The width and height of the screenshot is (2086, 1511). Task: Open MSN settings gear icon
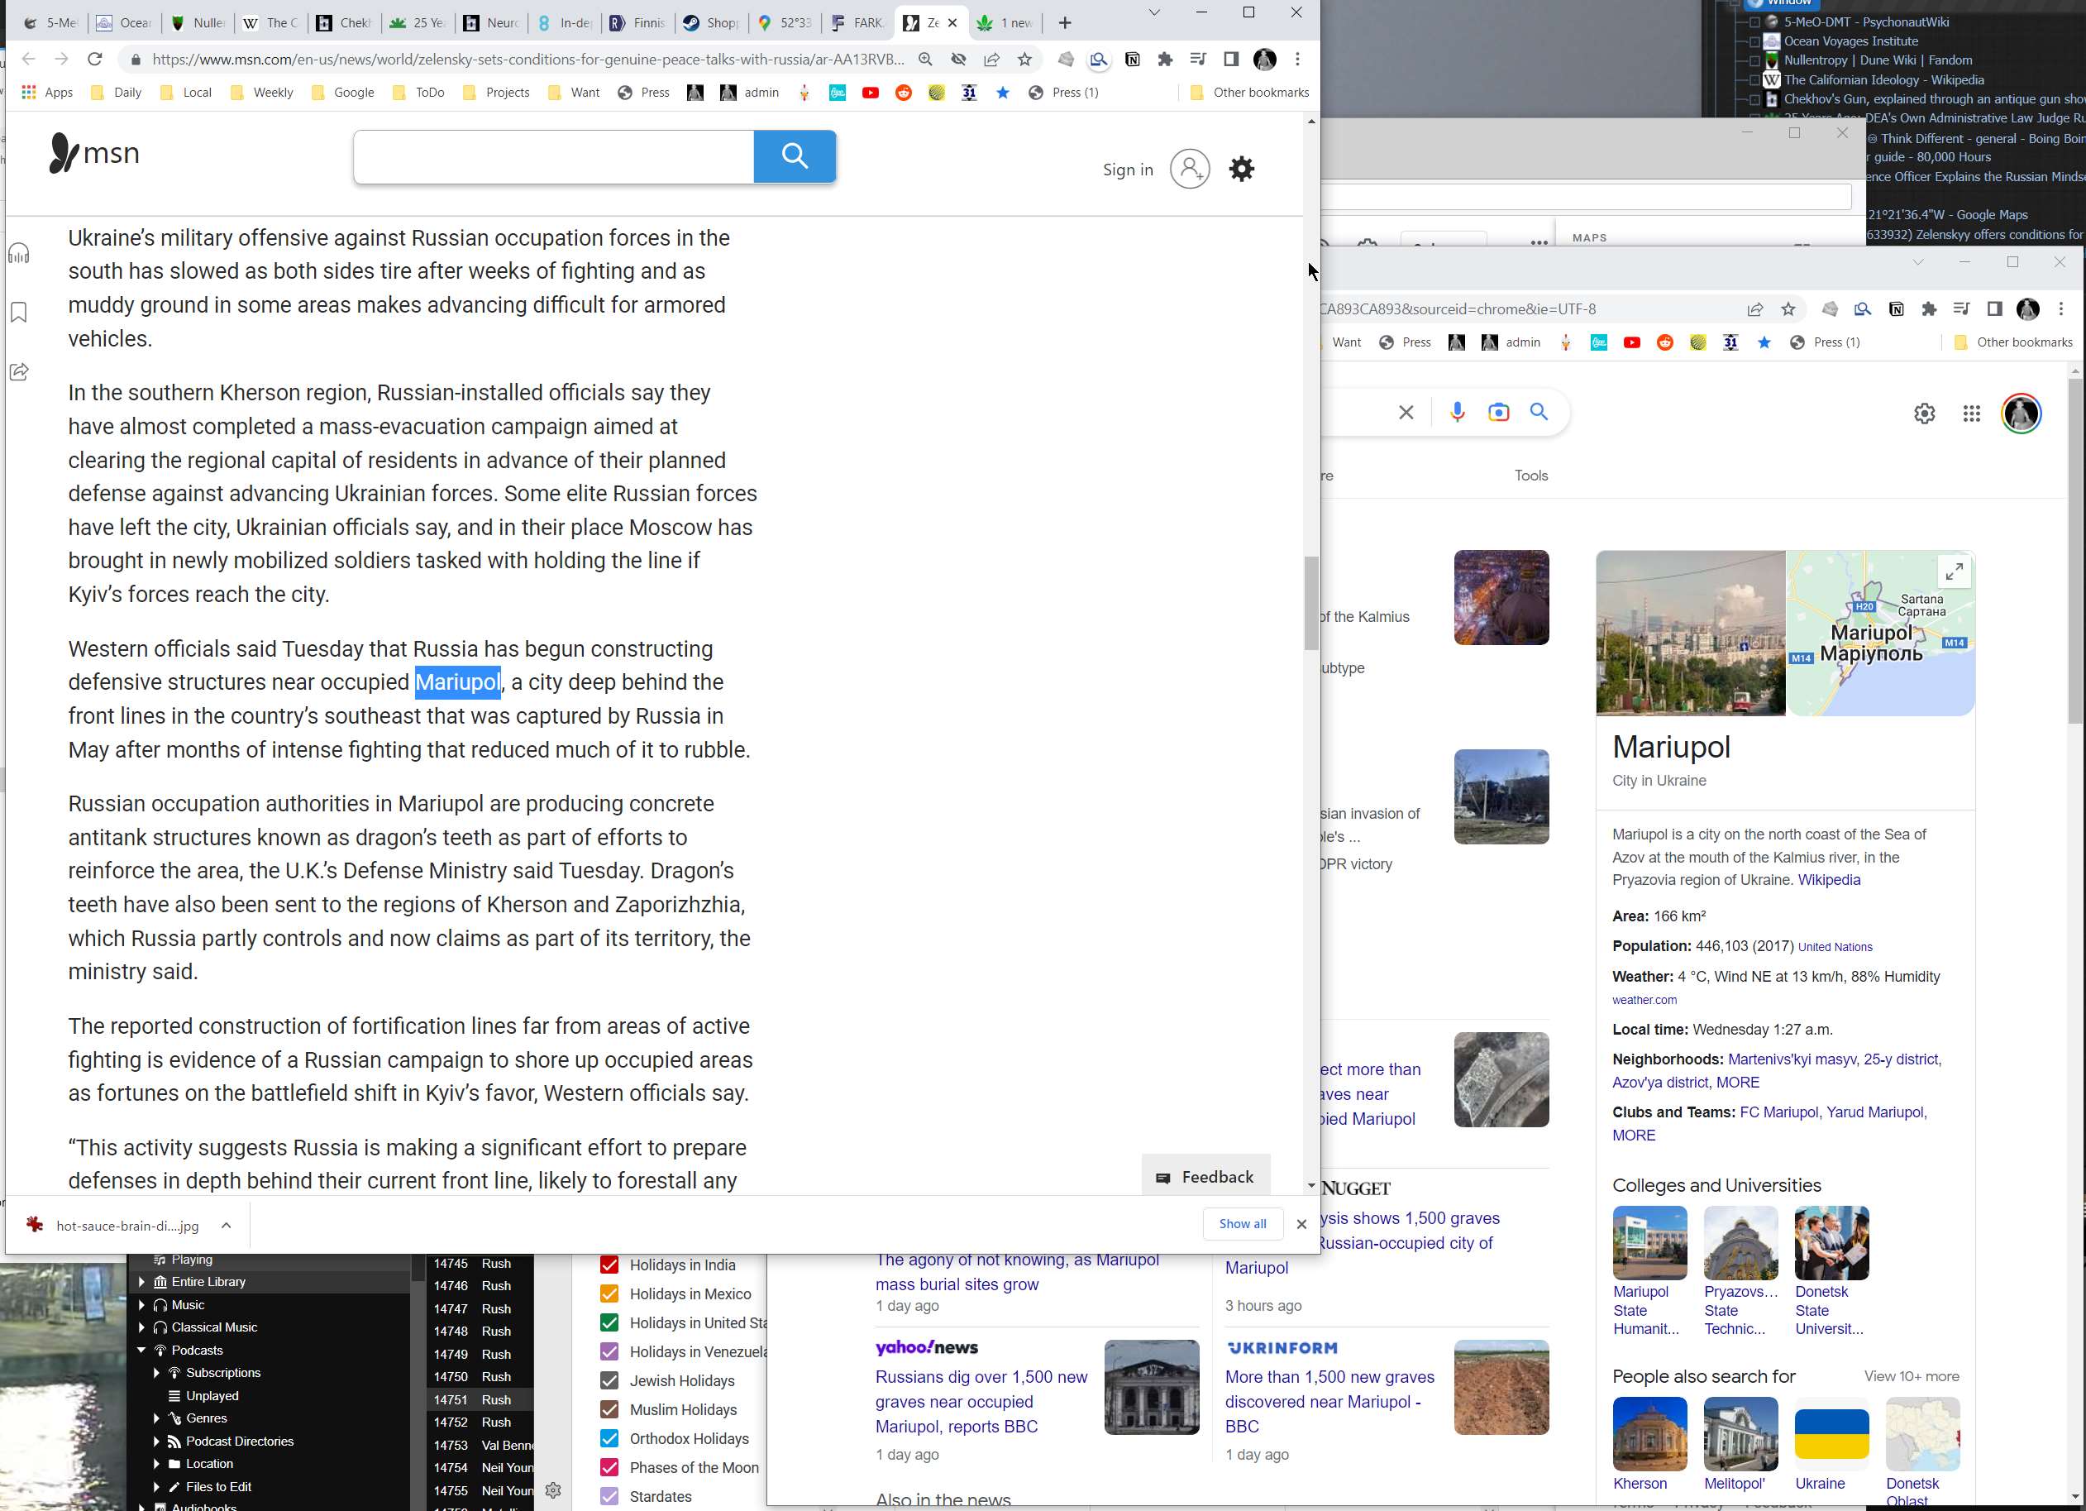(1241, 170)
